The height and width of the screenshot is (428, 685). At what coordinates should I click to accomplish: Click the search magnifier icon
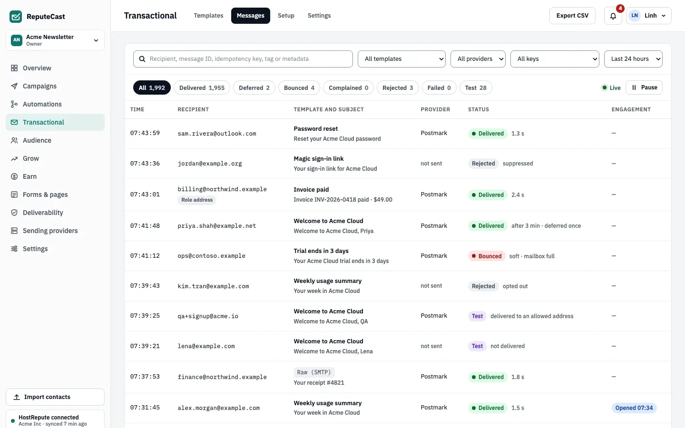142,59
